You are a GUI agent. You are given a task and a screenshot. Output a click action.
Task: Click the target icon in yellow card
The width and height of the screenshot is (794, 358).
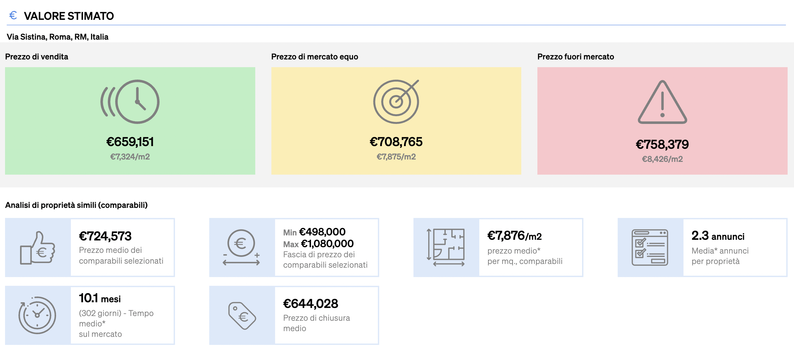[396, 101]
